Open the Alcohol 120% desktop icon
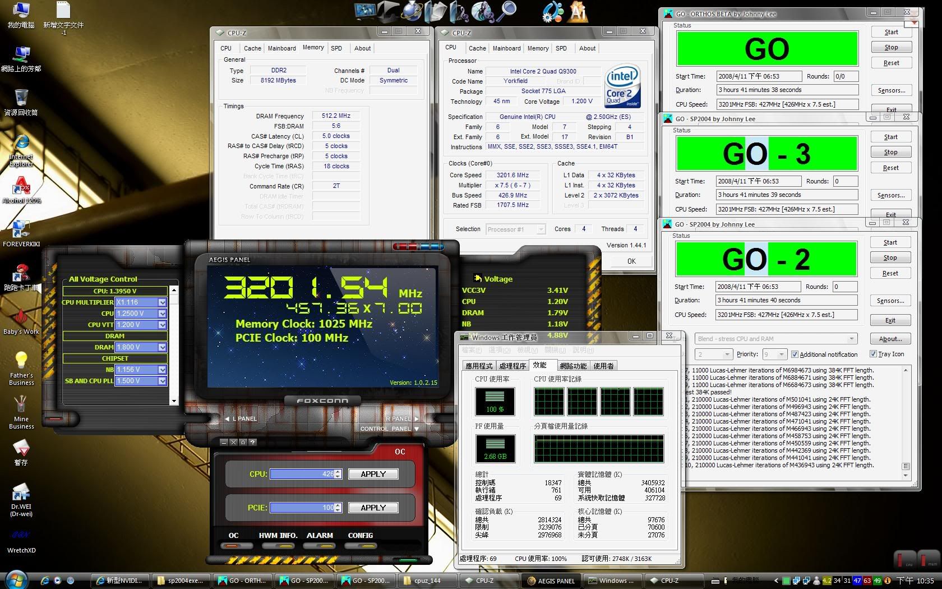The height and width of the screenshot is (589, 942). (21, 190)
